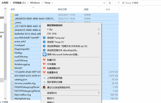Click the chevron after Temp in breadcrumb
Viewport: 161px width, 103px height.
click(52, 3)
